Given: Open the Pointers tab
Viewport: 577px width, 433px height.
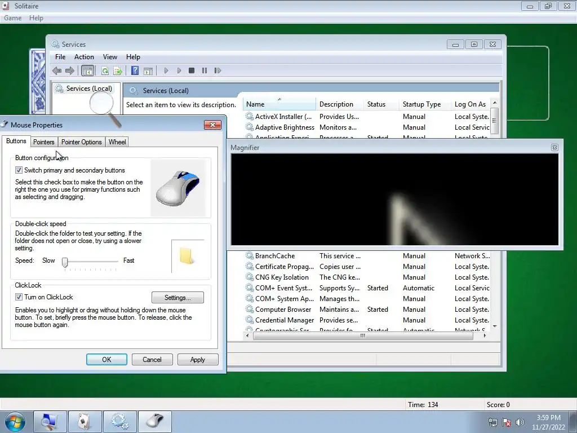Looking at the screenshot, I should click(44, 142).
